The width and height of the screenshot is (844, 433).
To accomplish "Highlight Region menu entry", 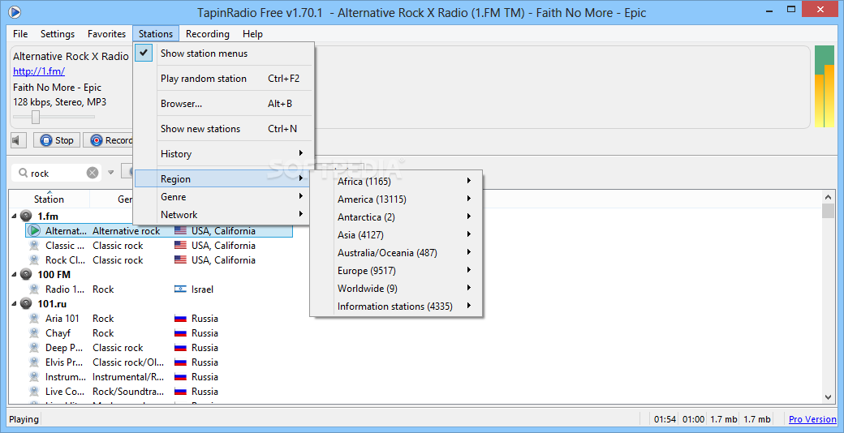I will 222,179.
